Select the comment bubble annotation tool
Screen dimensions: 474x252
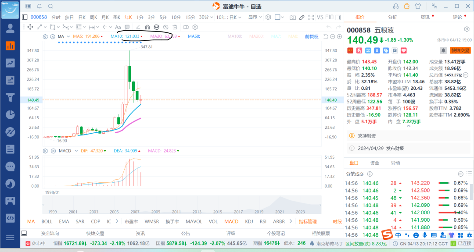pyautogui.click(x=127, y=27)
